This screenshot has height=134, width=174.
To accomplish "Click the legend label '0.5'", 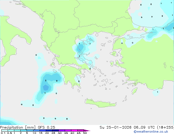I will 10,133.
